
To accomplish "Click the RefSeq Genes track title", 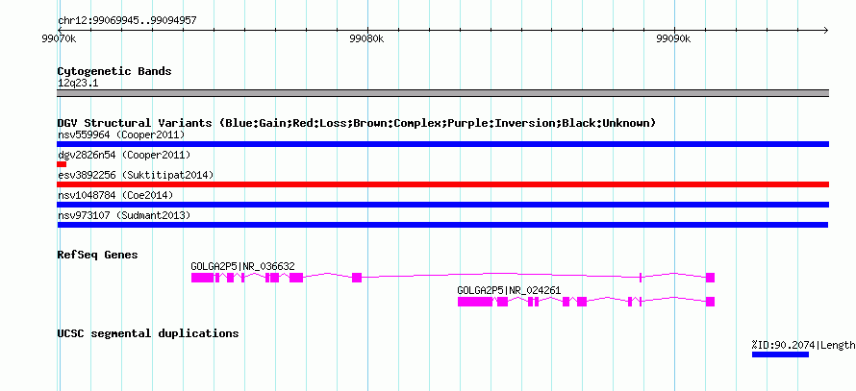I will 98,255.
